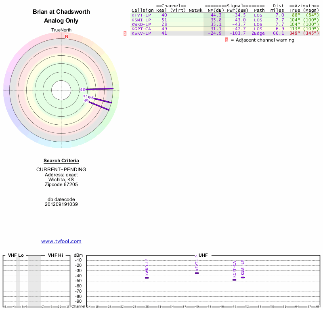Viewport: 323px width, 310px height.
Task: Click channel 40 label on the radar plot
Action: (x=83, y=90)
